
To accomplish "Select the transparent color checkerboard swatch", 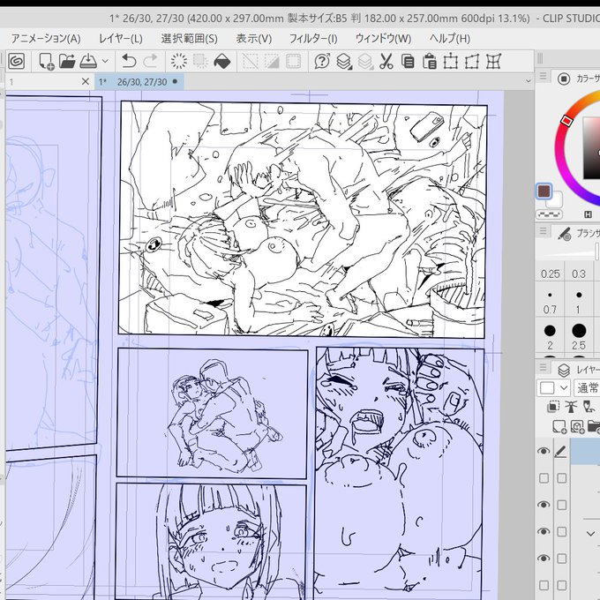I will (x=549, y=214).
